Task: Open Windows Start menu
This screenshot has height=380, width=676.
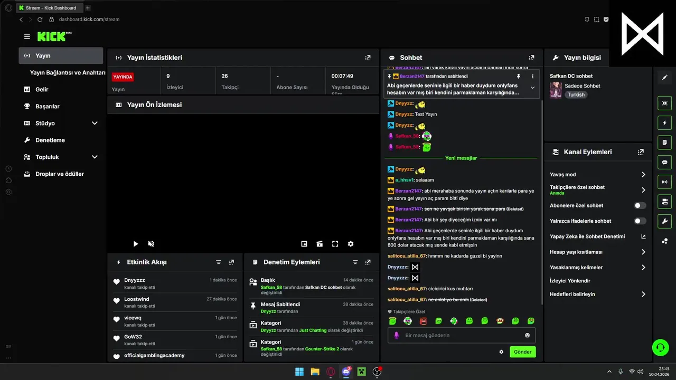Action: pos(299,372)
